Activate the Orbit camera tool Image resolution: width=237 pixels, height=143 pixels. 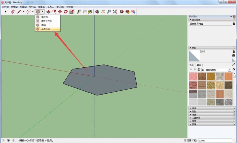tap(97, 12)
